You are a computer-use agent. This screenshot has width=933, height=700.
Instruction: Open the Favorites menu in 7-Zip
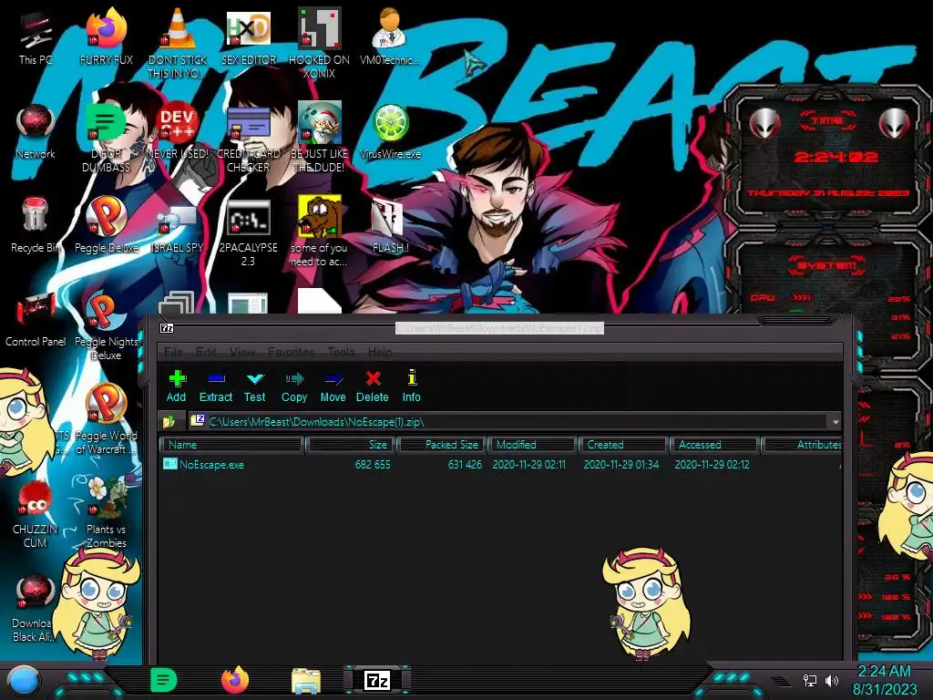point(291,352)
